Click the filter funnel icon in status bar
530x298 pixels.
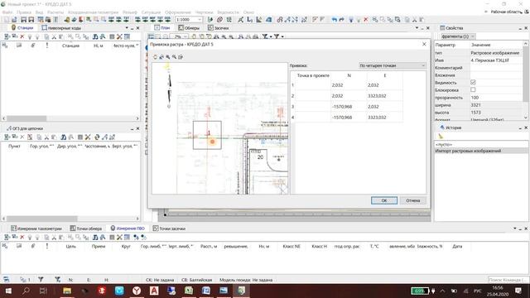click(x=41, y=280)
